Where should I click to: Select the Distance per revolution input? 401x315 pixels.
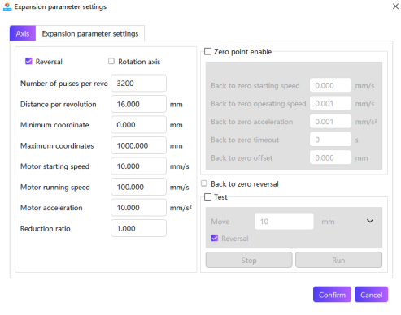pyautogui.click(x=138, y=104)
